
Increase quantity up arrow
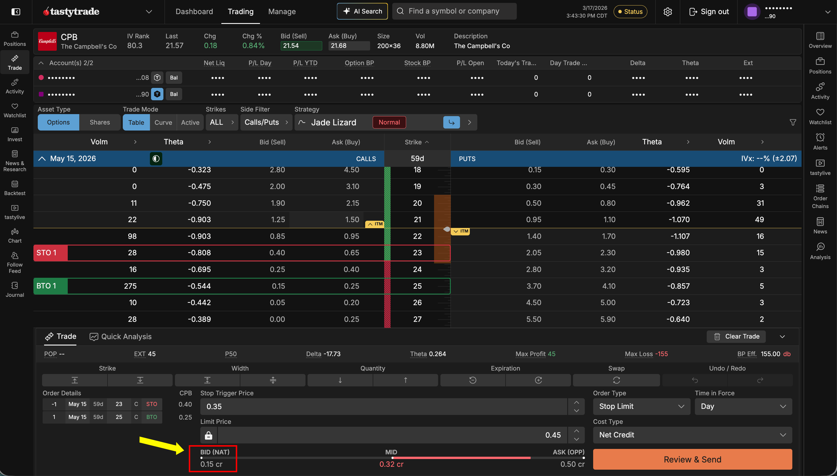[x=406, y=380]
